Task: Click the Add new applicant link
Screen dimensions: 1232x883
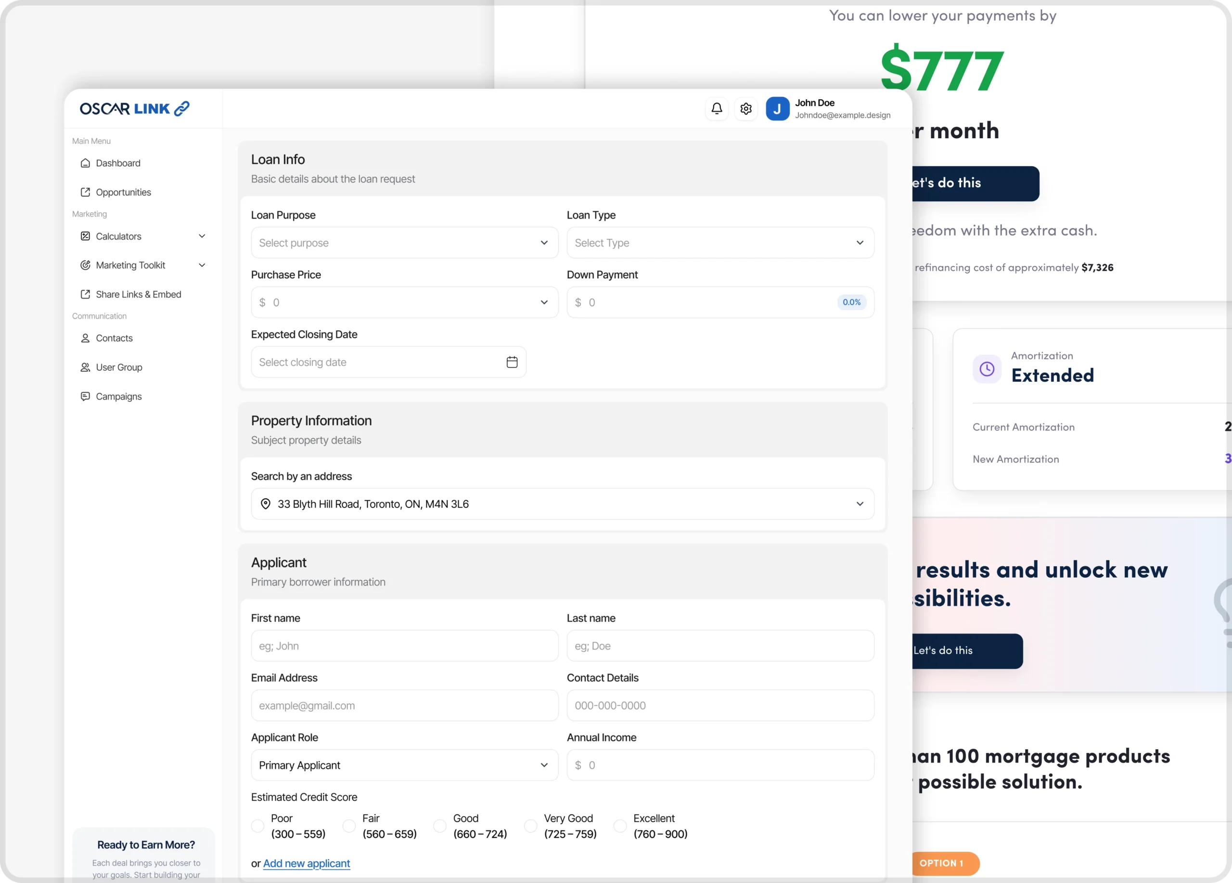Action: (307, 863)
